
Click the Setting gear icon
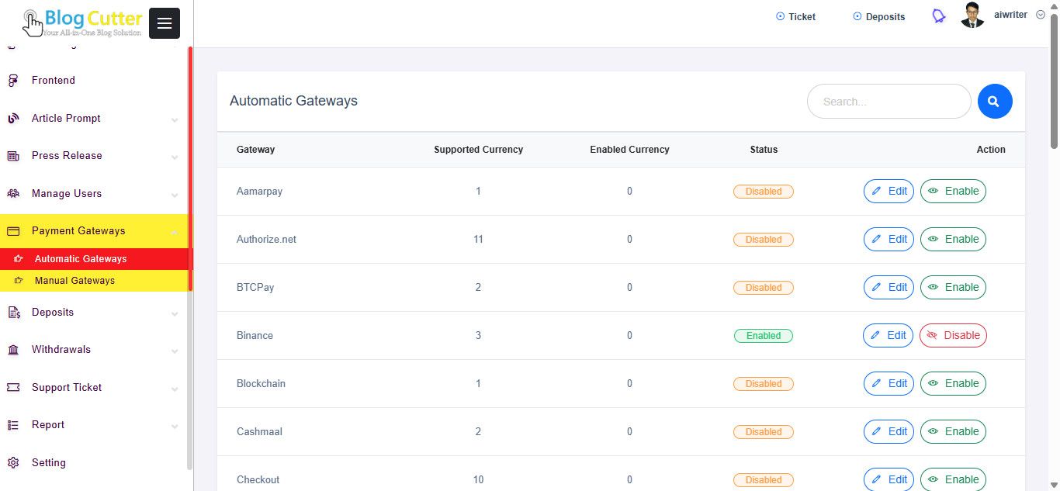pyautogui.click(x=13, y=463)
